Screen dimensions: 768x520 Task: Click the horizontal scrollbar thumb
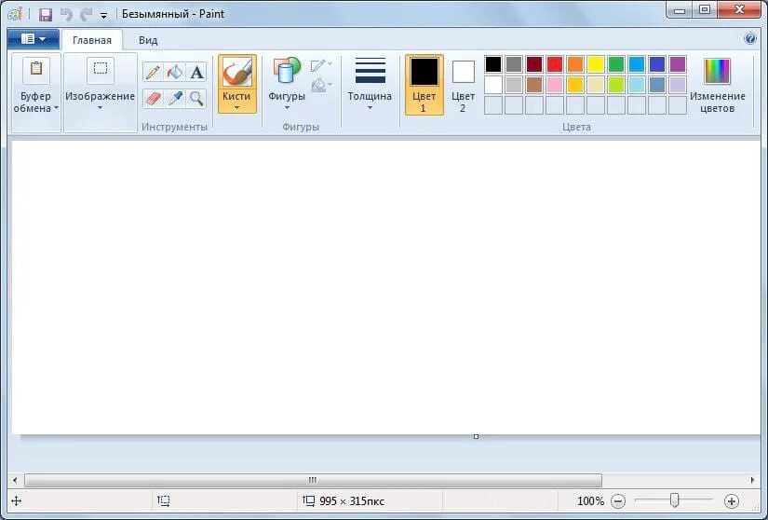tap(313, 480)
